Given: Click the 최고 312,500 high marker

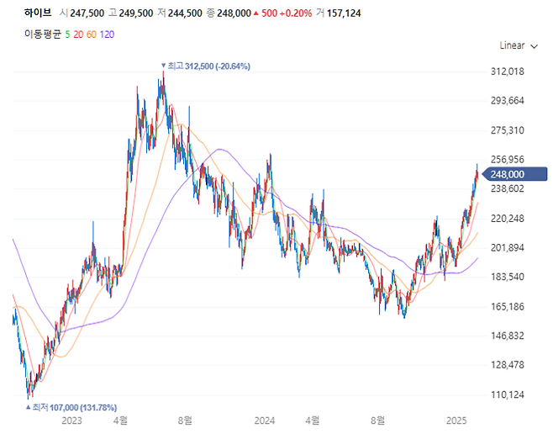Looking at the screenshot, I should (206, 66).
